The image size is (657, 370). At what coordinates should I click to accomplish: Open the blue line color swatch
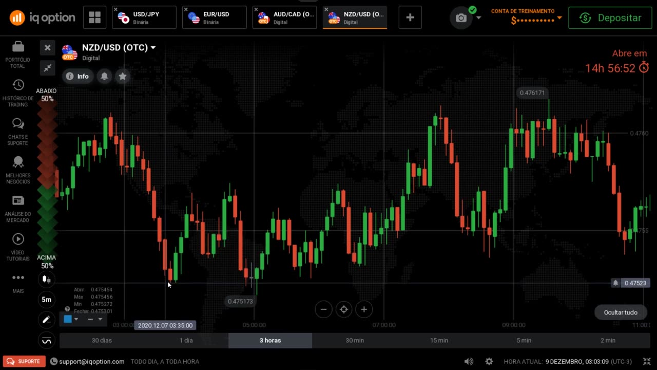pyautogui.click(x=68, y=319)
